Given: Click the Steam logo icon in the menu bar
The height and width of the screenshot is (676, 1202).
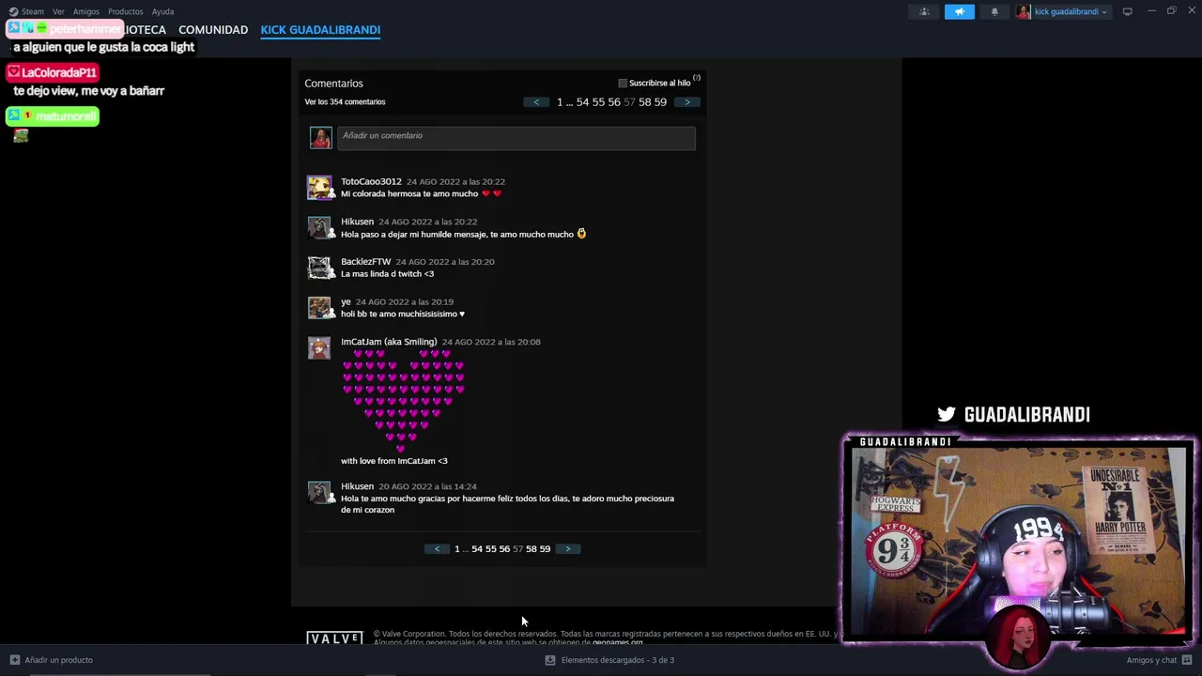Looking at the screenshot, I should 13,11.
